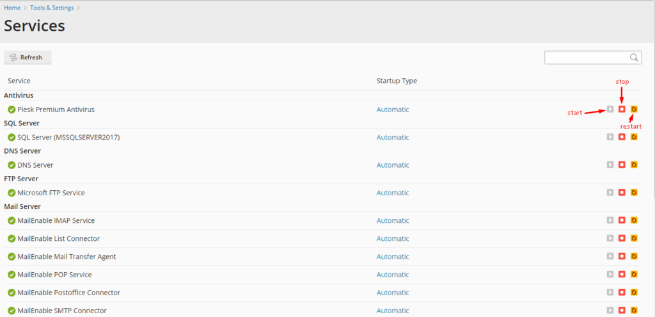Restart MailEnable Postoffice Connector service
The image size is (655, 317).
[x=634, y=292]
